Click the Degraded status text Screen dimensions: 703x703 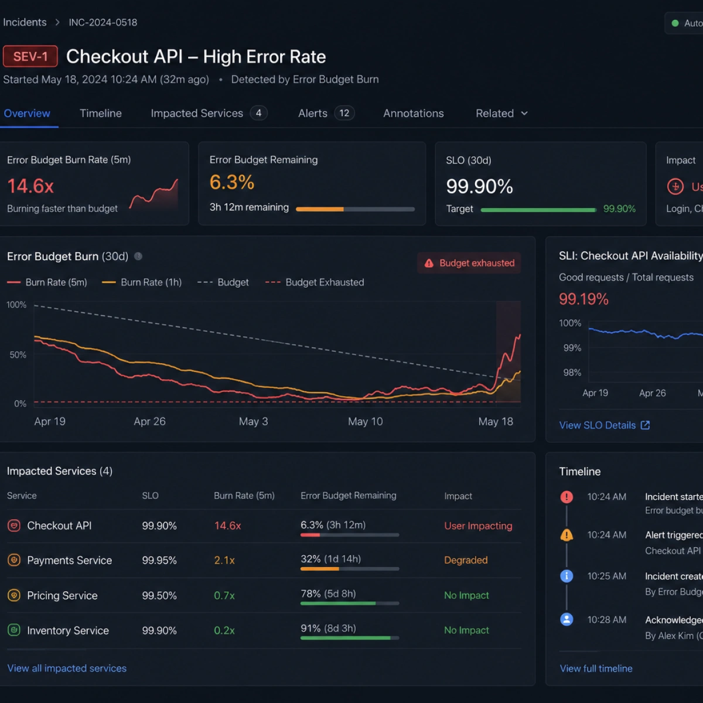[466, 560]
